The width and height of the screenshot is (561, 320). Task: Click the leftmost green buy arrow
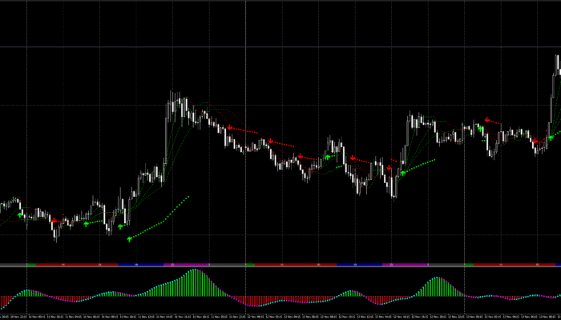(19, 214)
